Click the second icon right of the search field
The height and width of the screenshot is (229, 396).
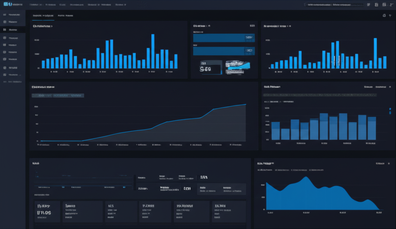click(376, 5)
